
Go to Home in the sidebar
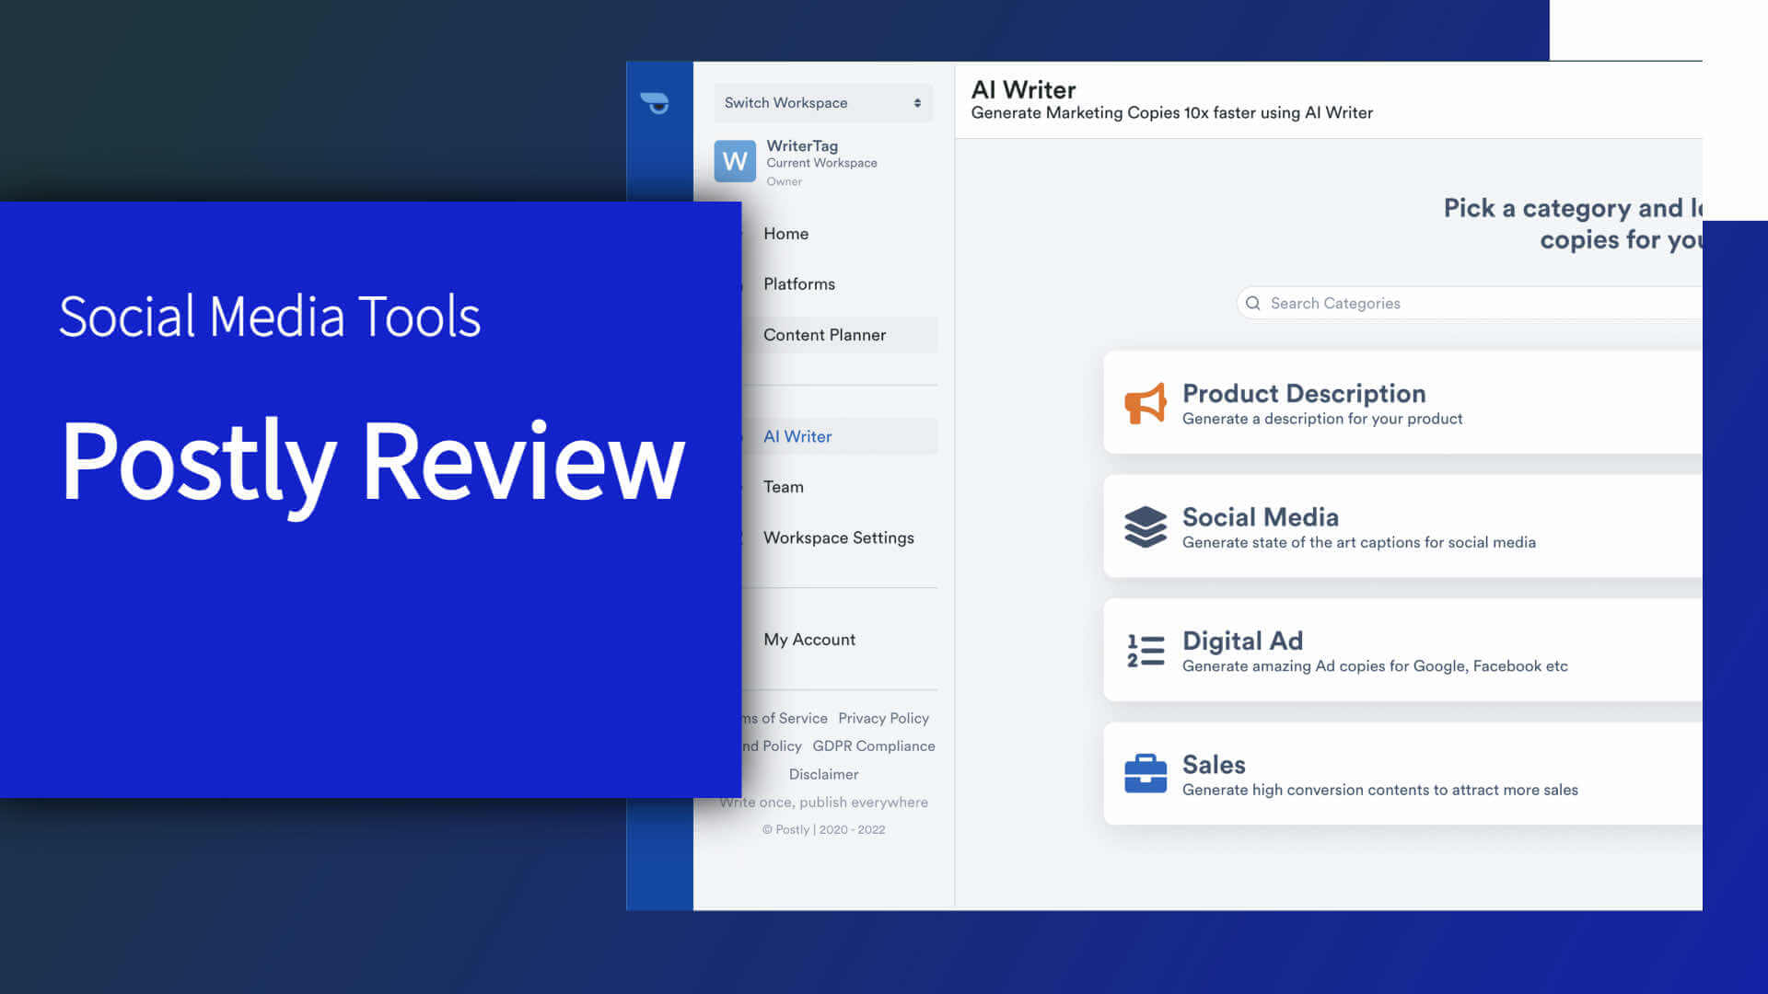(785, 234)
